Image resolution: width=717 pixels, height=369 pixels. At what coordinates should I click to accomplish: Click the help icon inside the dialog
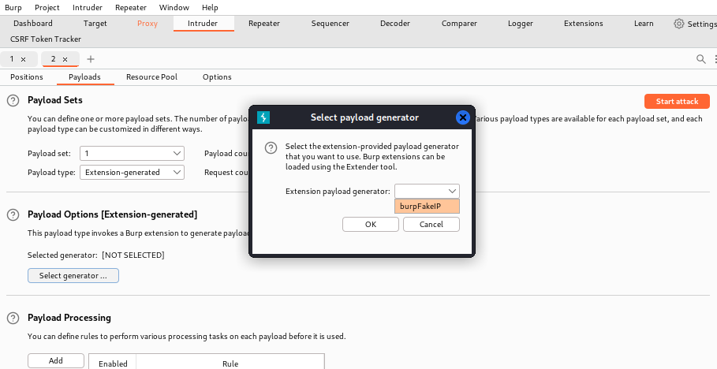point(271,147)
